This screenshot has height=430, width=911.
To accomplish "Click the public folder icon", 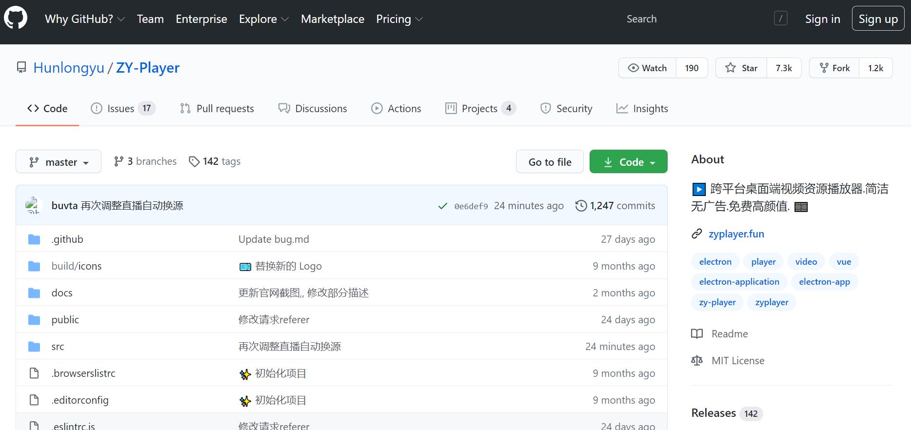I will click(x=34, y=320).
